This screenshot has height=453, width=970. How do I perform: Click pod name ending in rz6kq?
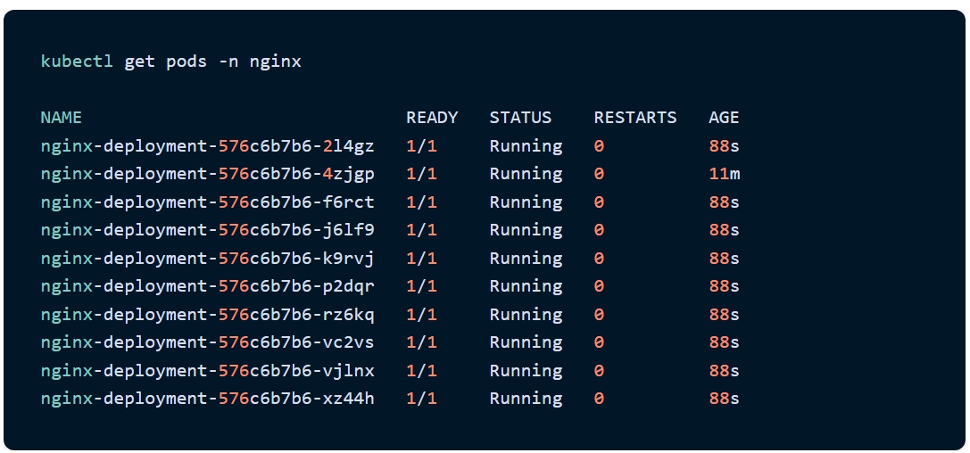(207, 314)
